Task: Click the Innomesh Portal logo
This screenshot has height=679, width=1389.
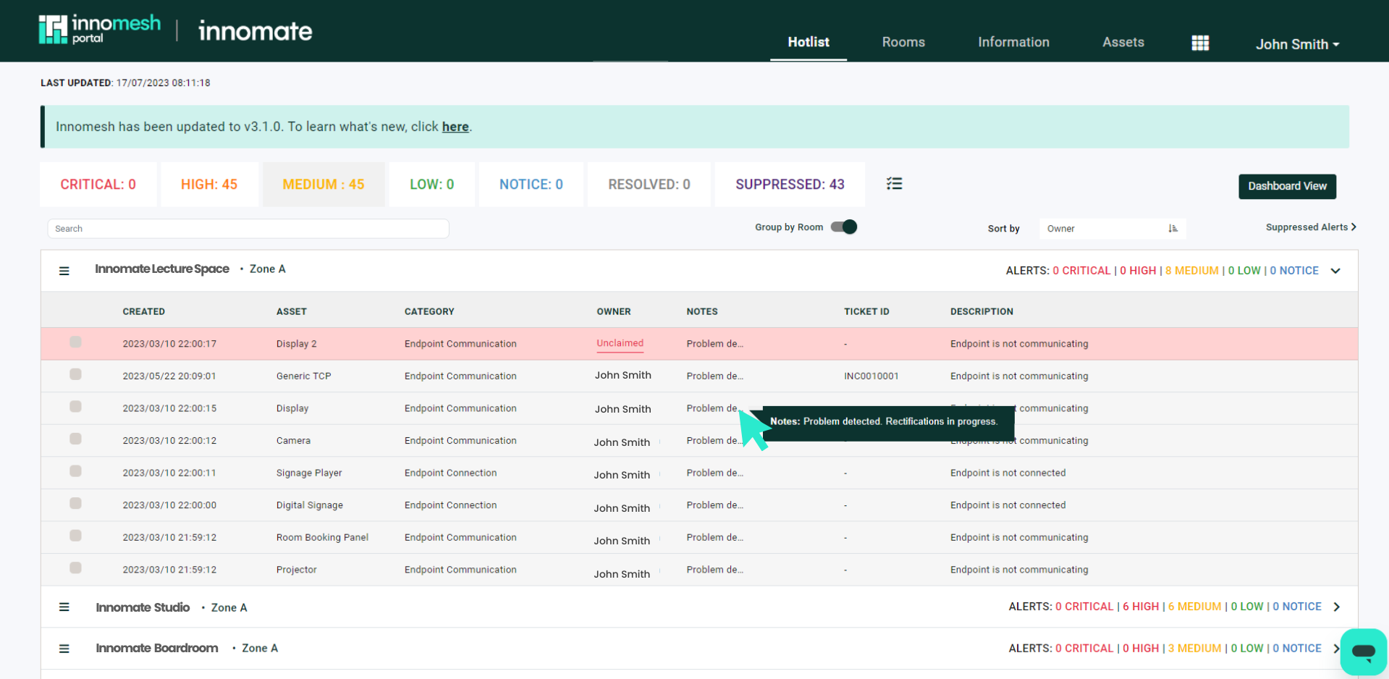Action: 99,29
